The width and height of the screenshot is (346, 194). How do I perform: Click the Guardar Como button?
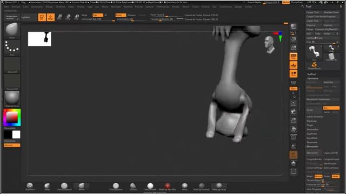click(331, 12)
